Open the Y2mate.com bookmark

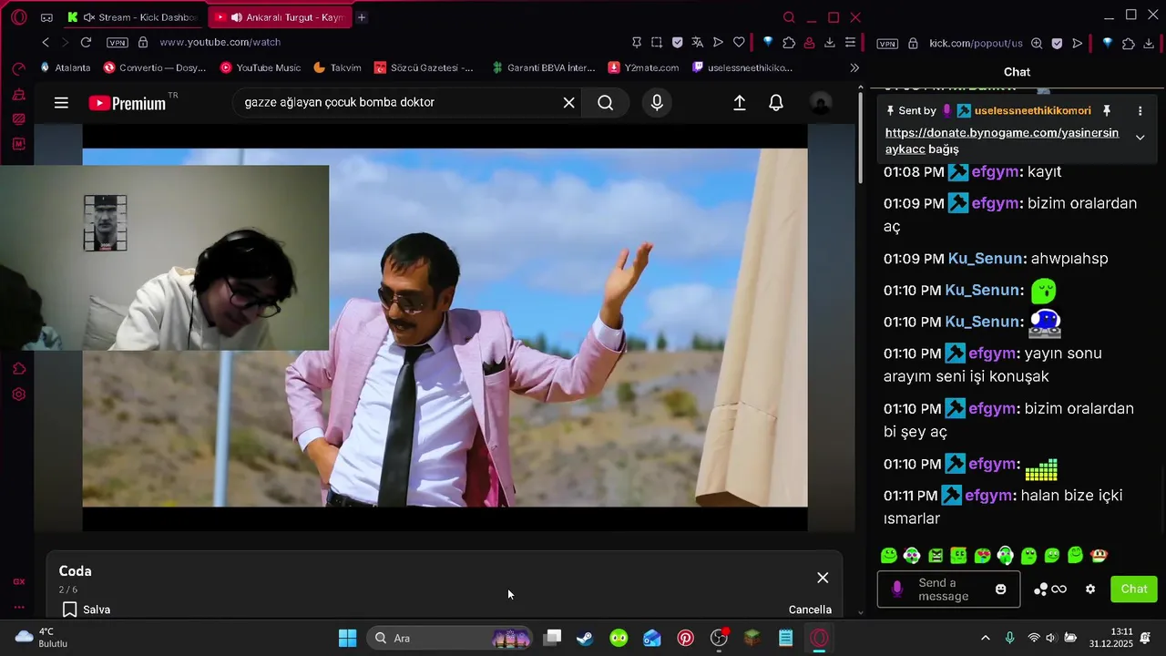click(x=644, y=67)
